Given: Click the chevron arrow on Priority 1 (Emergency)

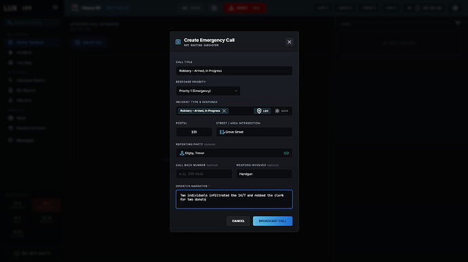Looking at the screenshot, I should point(236,91).
